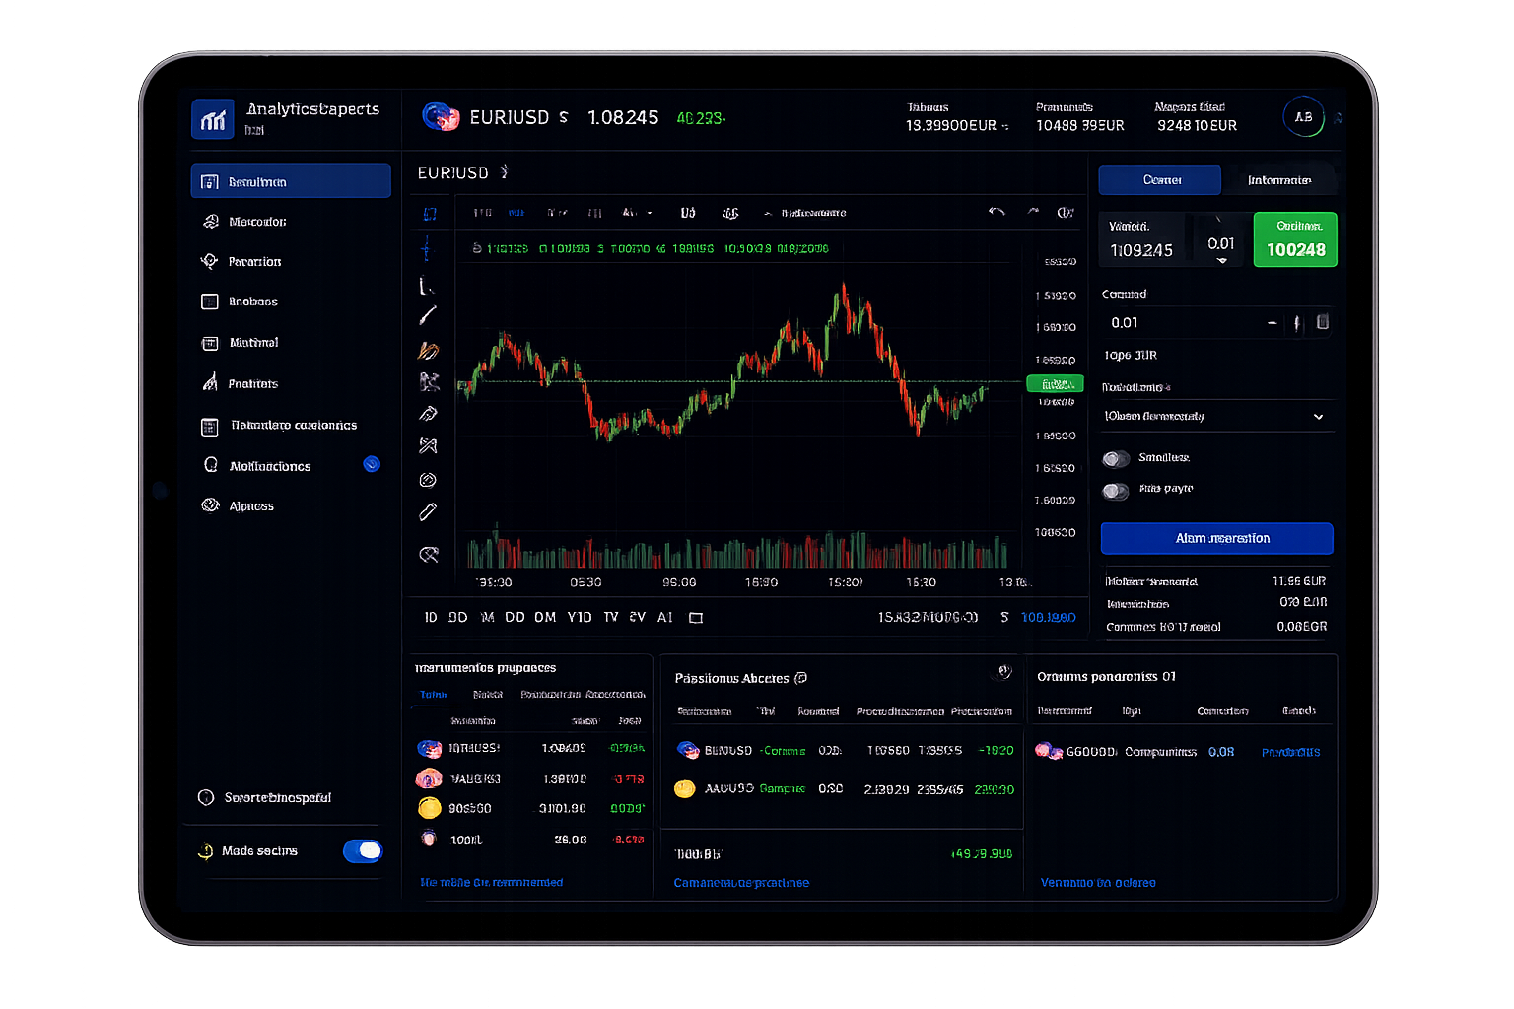Select the crossed measure tool

[x=428, y=446]
